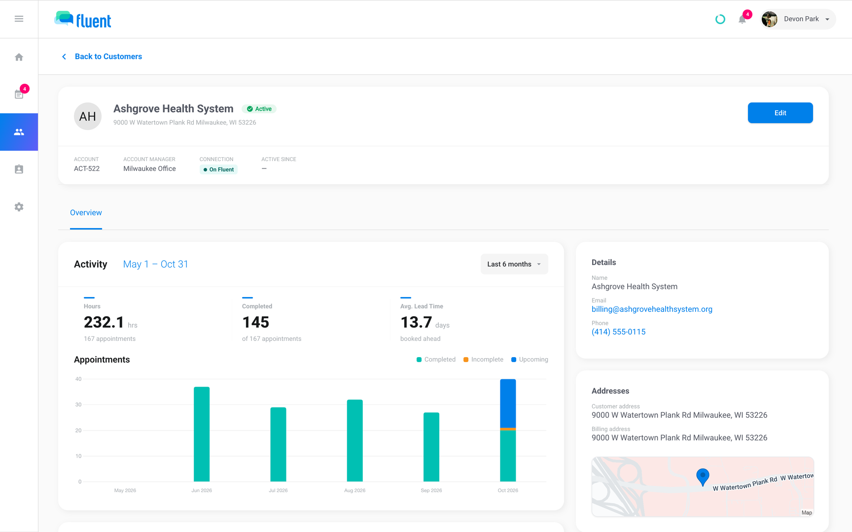Toggle the Upcoming legend item

coord(530,360)
